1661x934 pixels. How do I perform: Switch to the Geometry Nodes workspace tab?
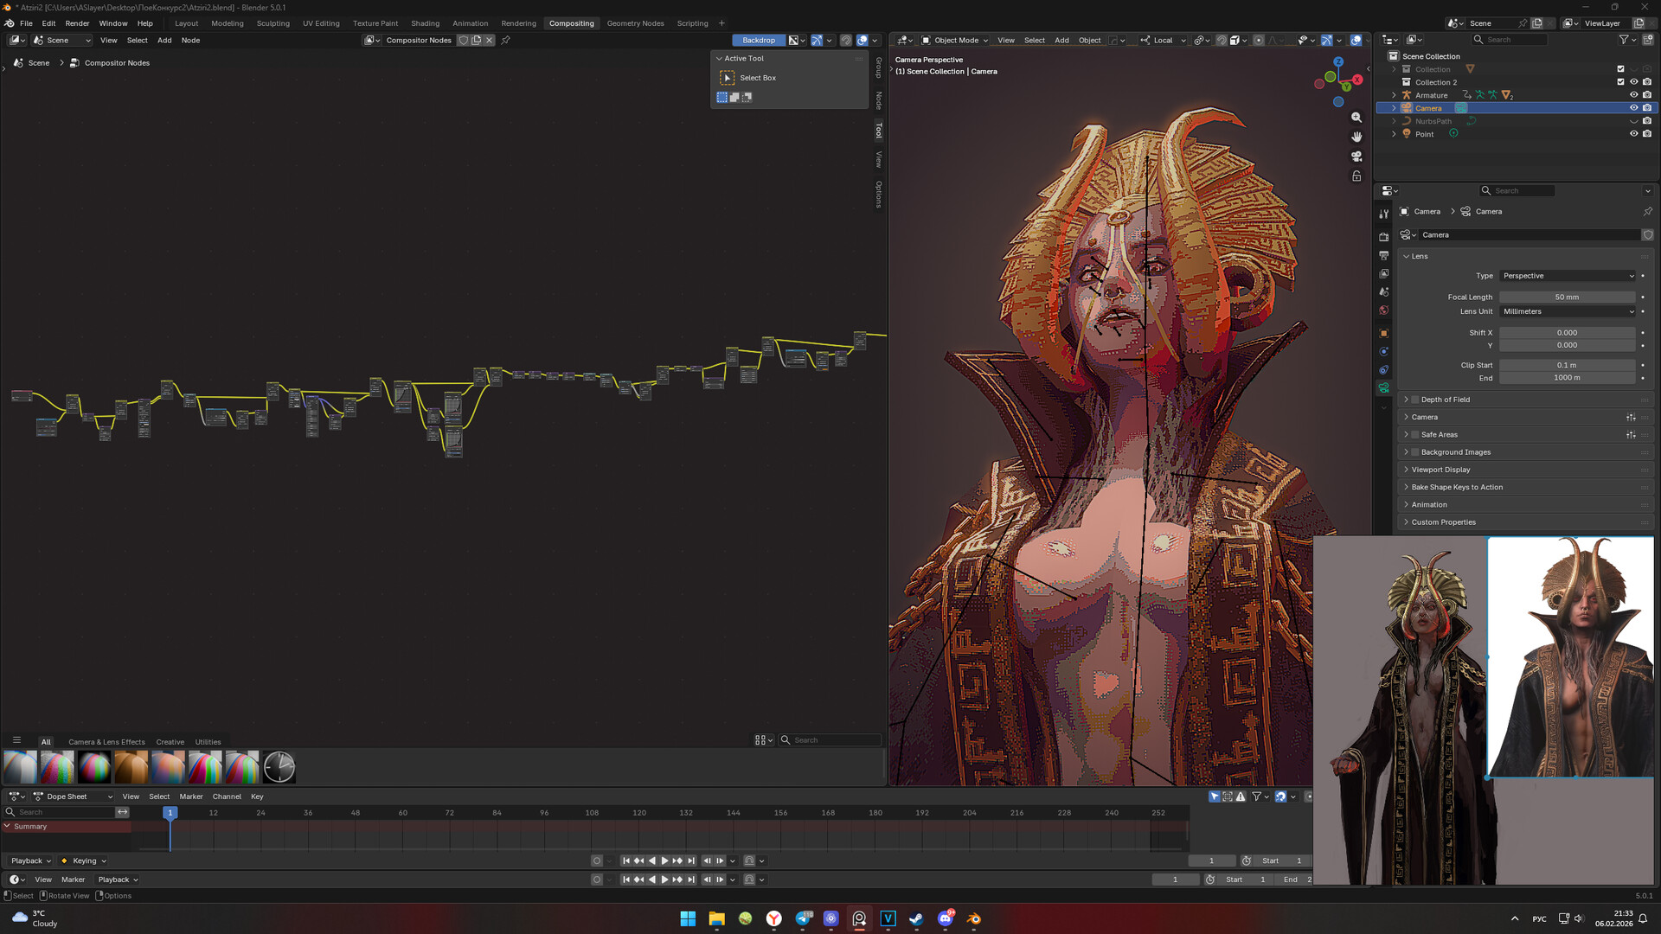(635, 23)
